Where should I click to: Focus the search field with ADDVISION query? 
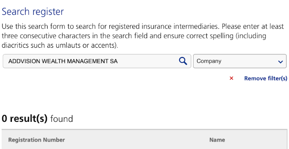pos(97,61)
